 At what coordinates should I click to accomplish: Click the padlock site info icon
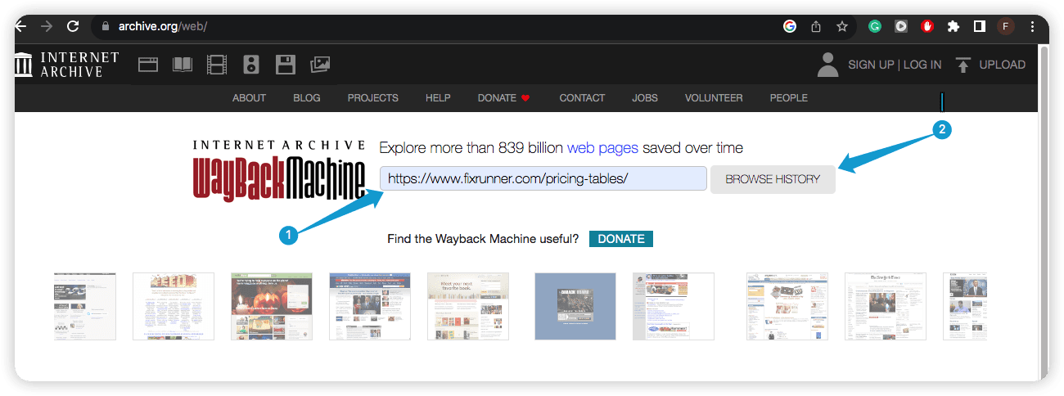point(104,26)
